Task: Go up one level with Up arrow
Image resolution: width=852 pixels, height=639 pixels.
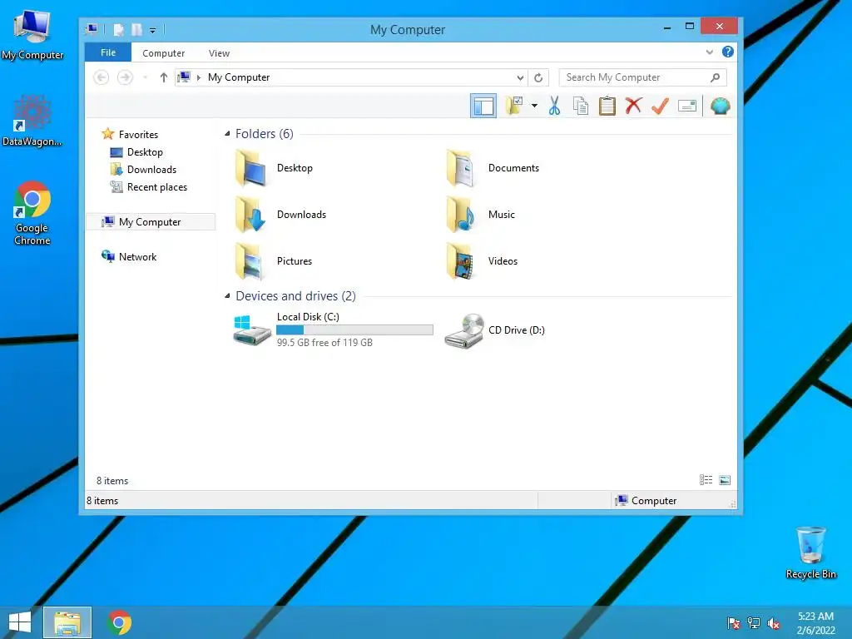Action: click(164, 77)
